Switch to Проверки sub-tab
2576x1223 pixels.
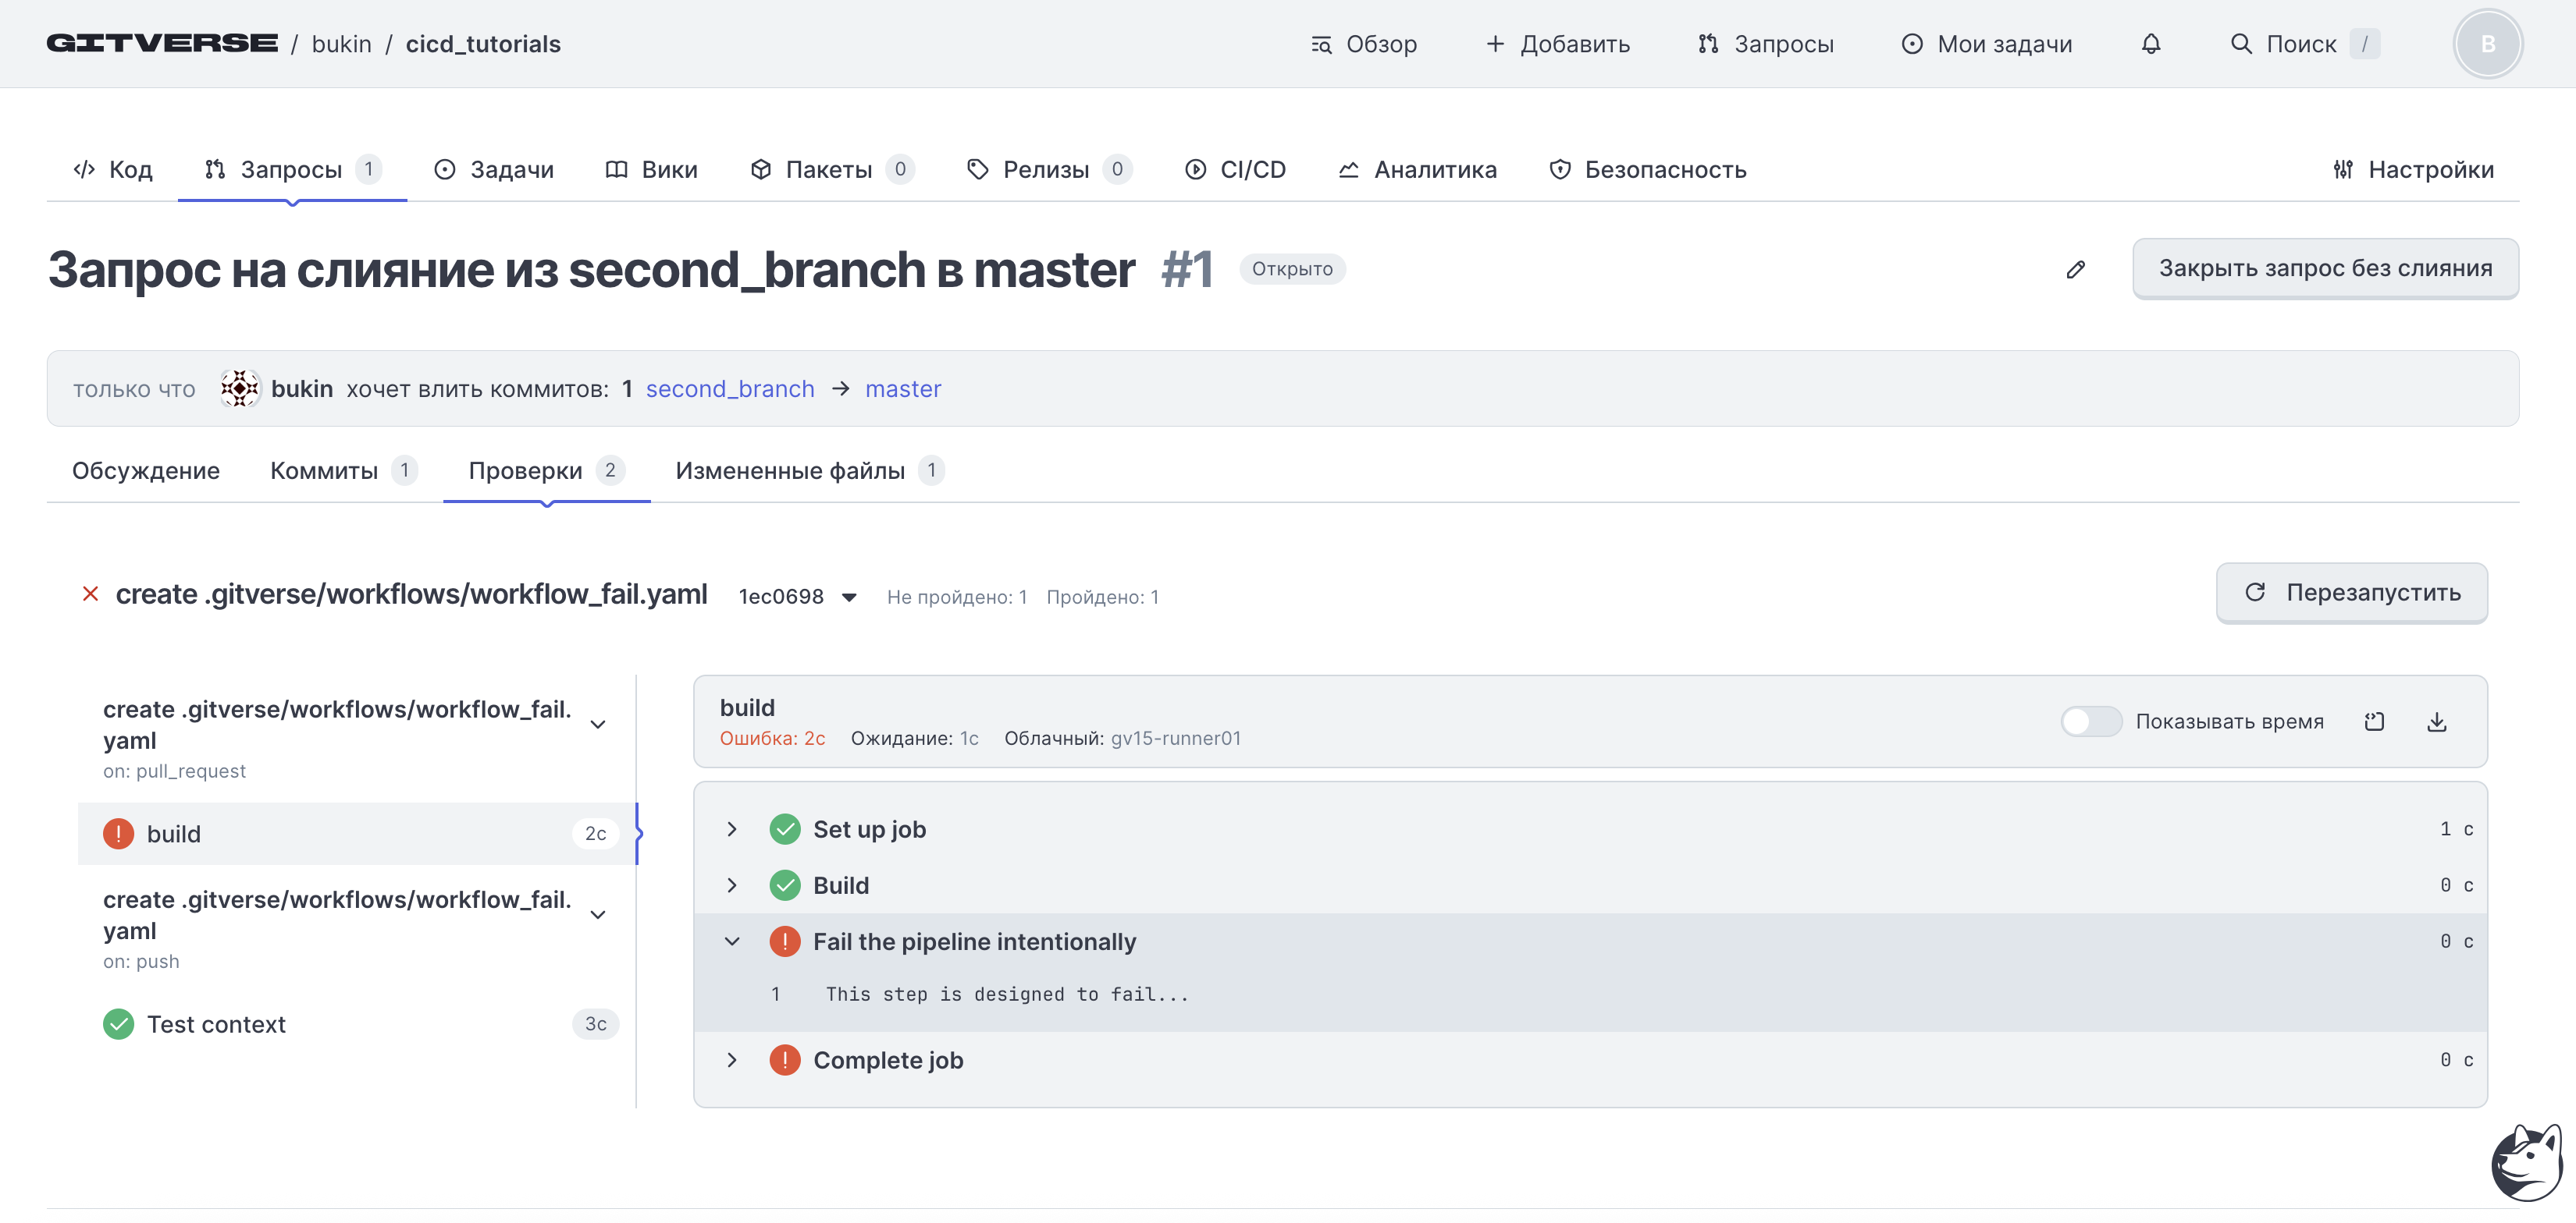(x=546, y=470)
